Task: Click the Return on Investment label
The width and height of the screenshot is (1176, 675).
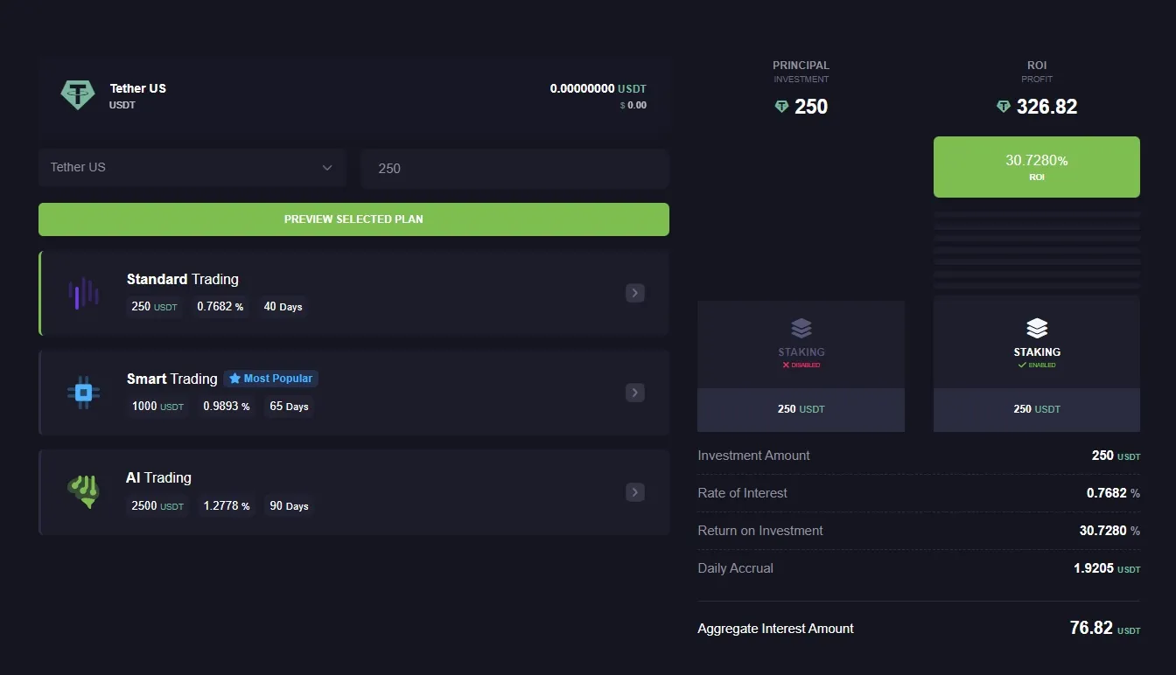Action: (x=760, y=531)
